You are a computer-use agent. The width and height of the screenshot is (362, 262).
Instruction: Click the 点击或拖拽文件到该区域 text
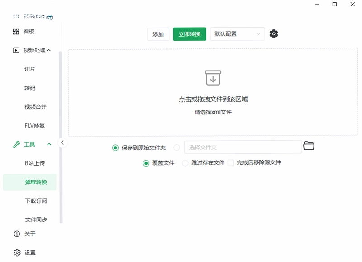pos(213,100)
